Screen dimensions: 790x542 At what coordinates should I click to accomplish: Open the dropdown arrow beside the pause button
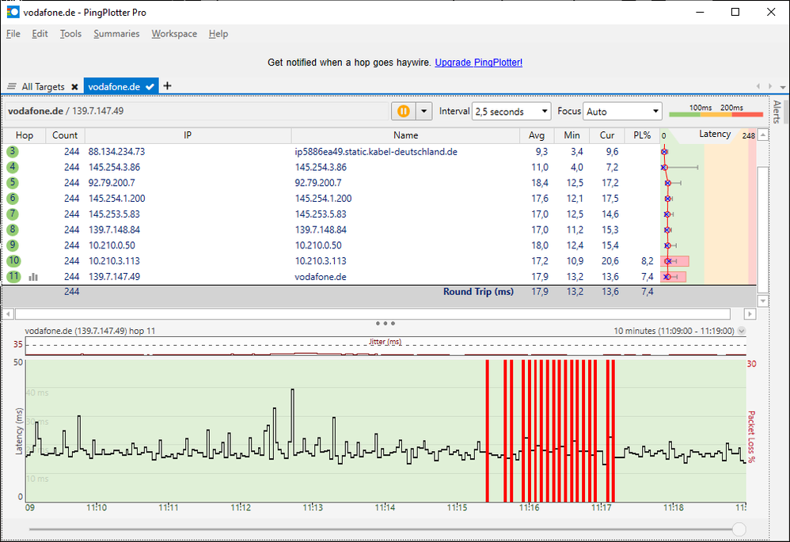point(424,112)
